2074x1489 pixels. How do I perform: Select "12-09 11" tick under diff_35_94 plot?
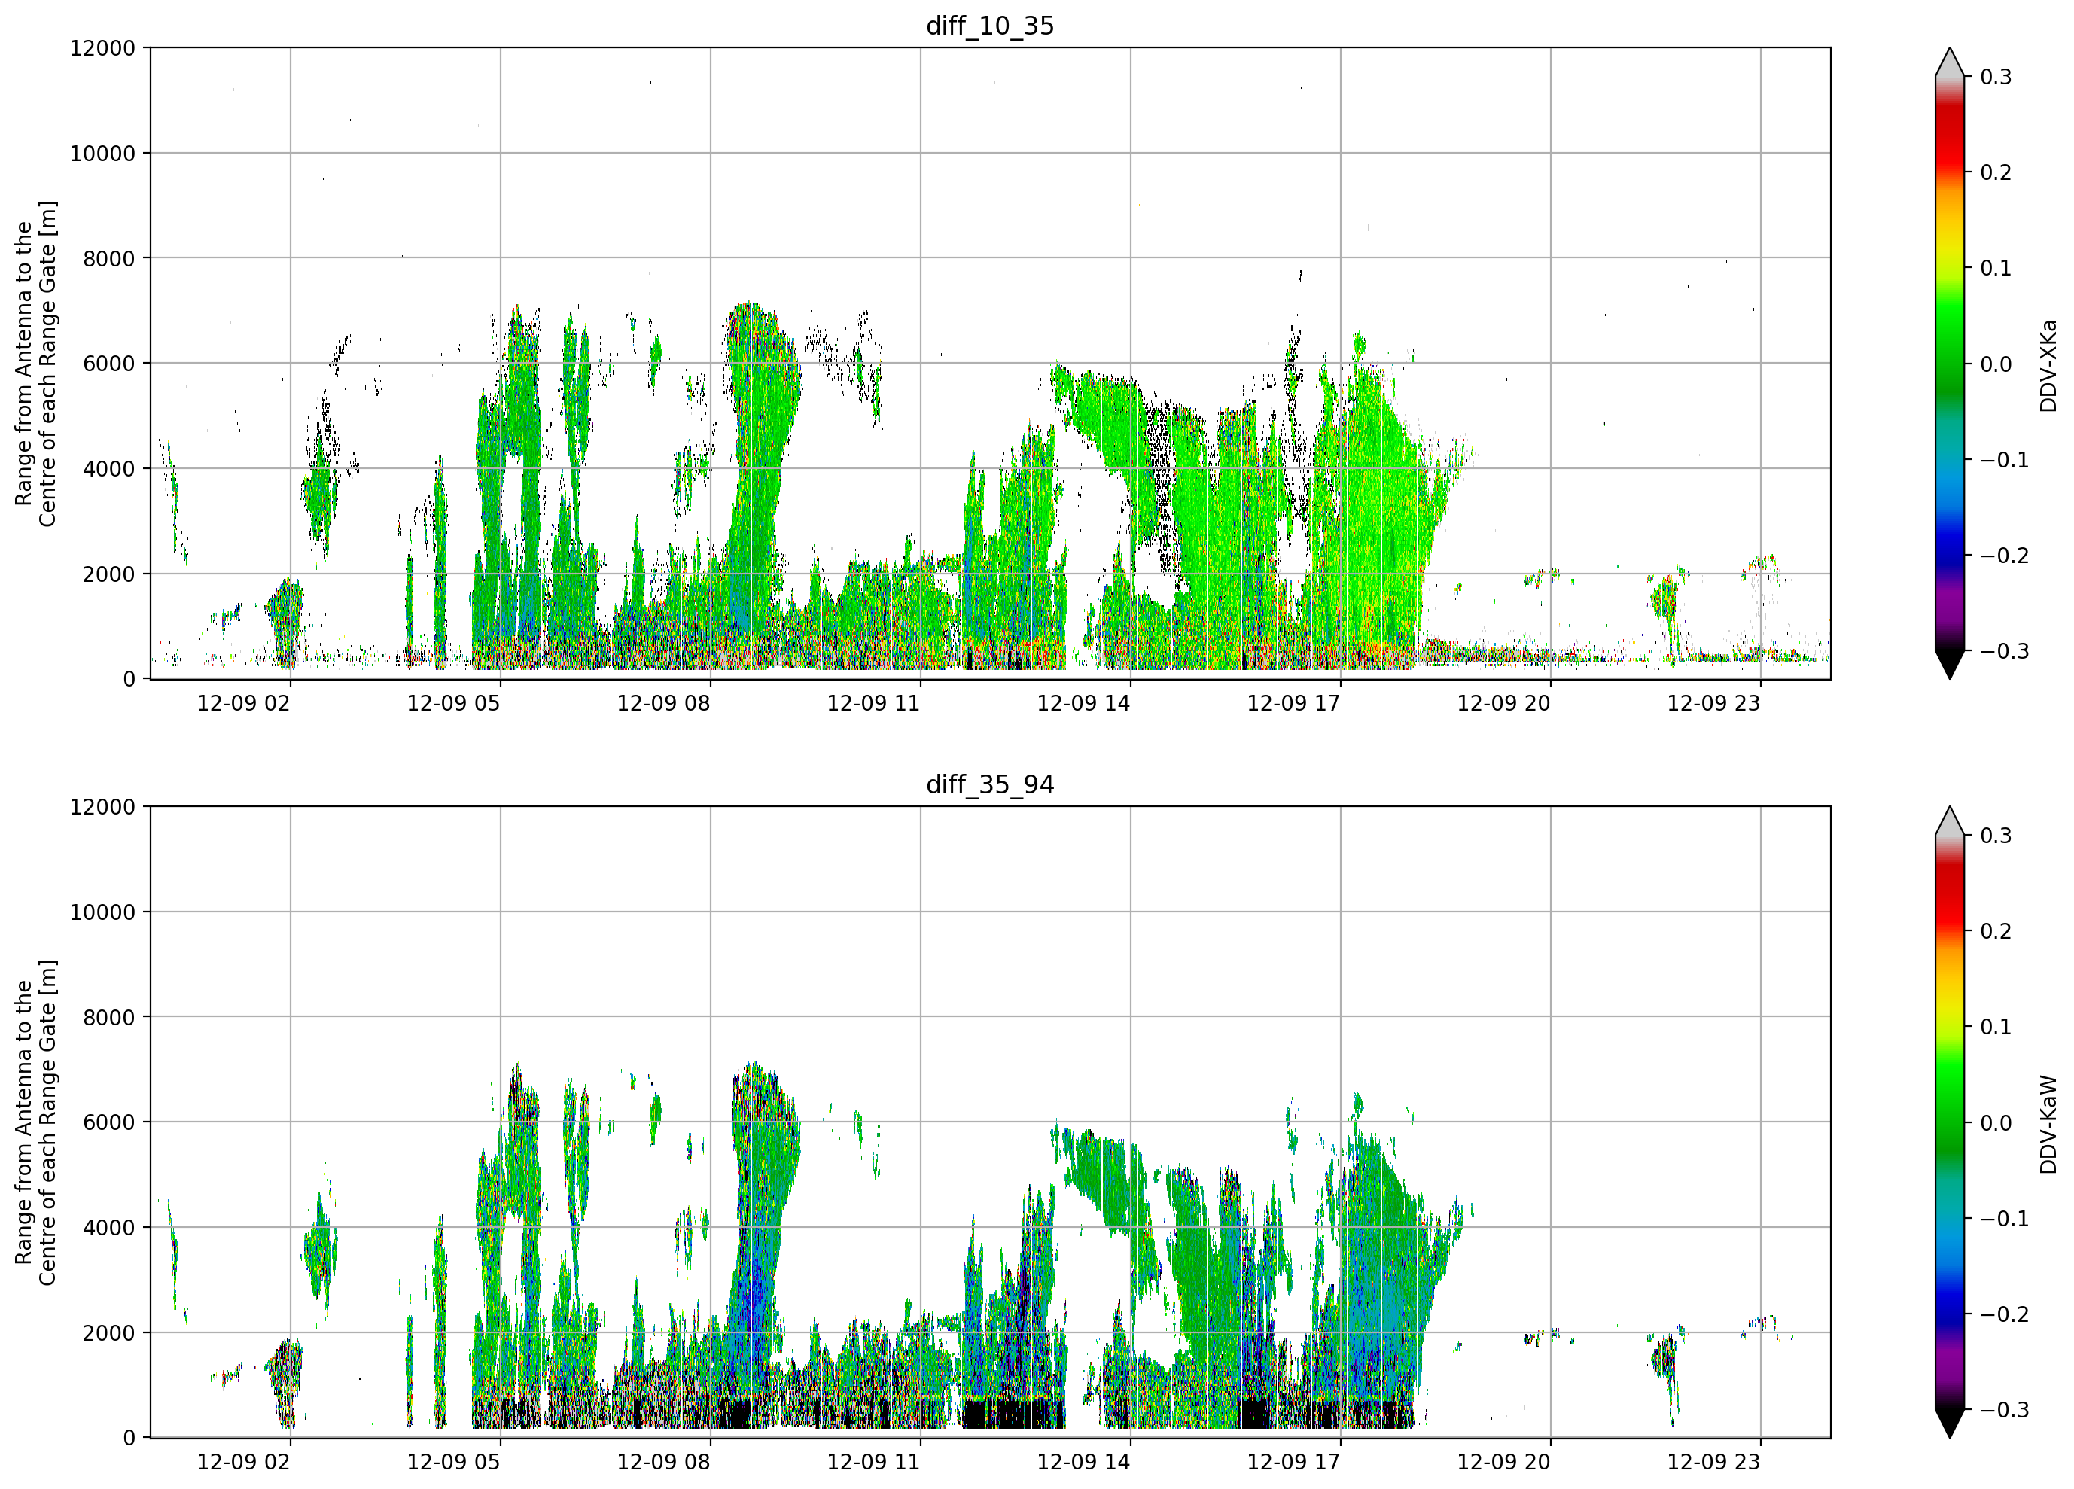point(873,1462)
